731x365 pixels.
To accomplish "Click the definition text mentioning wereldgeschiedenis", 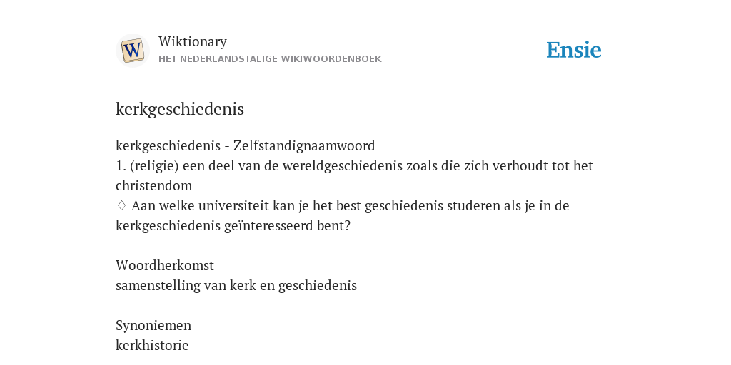I will coord(354,175).
